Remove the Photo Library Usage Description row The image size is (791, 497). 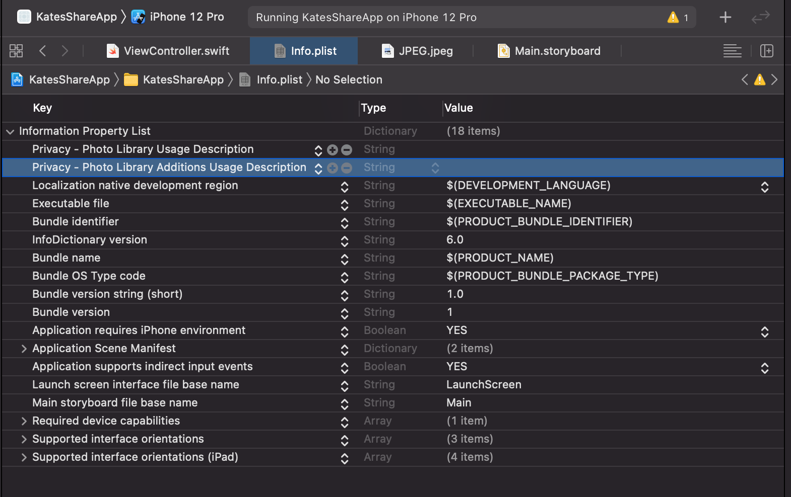347,149
